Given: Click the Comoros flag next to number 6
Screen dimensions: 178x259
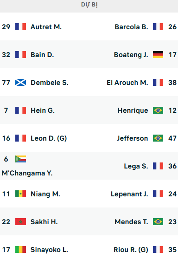Looking at the screenshot, I should [x=20, y=159].
